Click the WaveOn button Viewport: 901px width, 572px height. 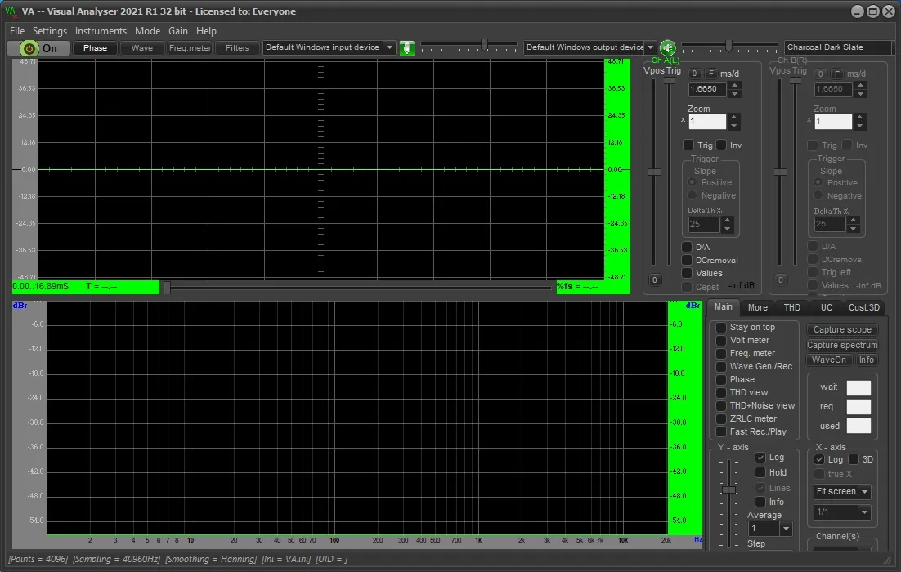[x=828, y=360]
